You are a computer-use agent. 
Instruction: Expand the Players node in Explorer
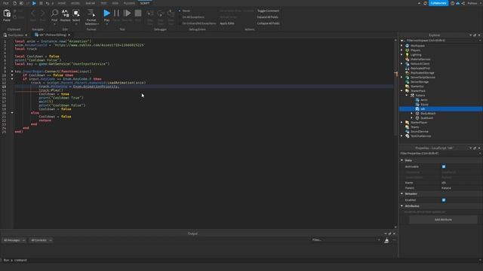[401, 50]
